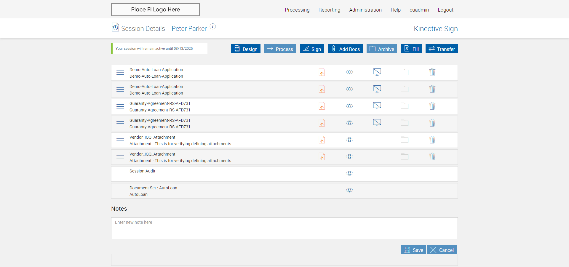Click the screen icon on second Demo-Auto-Loan-Application row
Viewport: 569px width, 267px height.
pyautogui.click(x=377, y=89)
